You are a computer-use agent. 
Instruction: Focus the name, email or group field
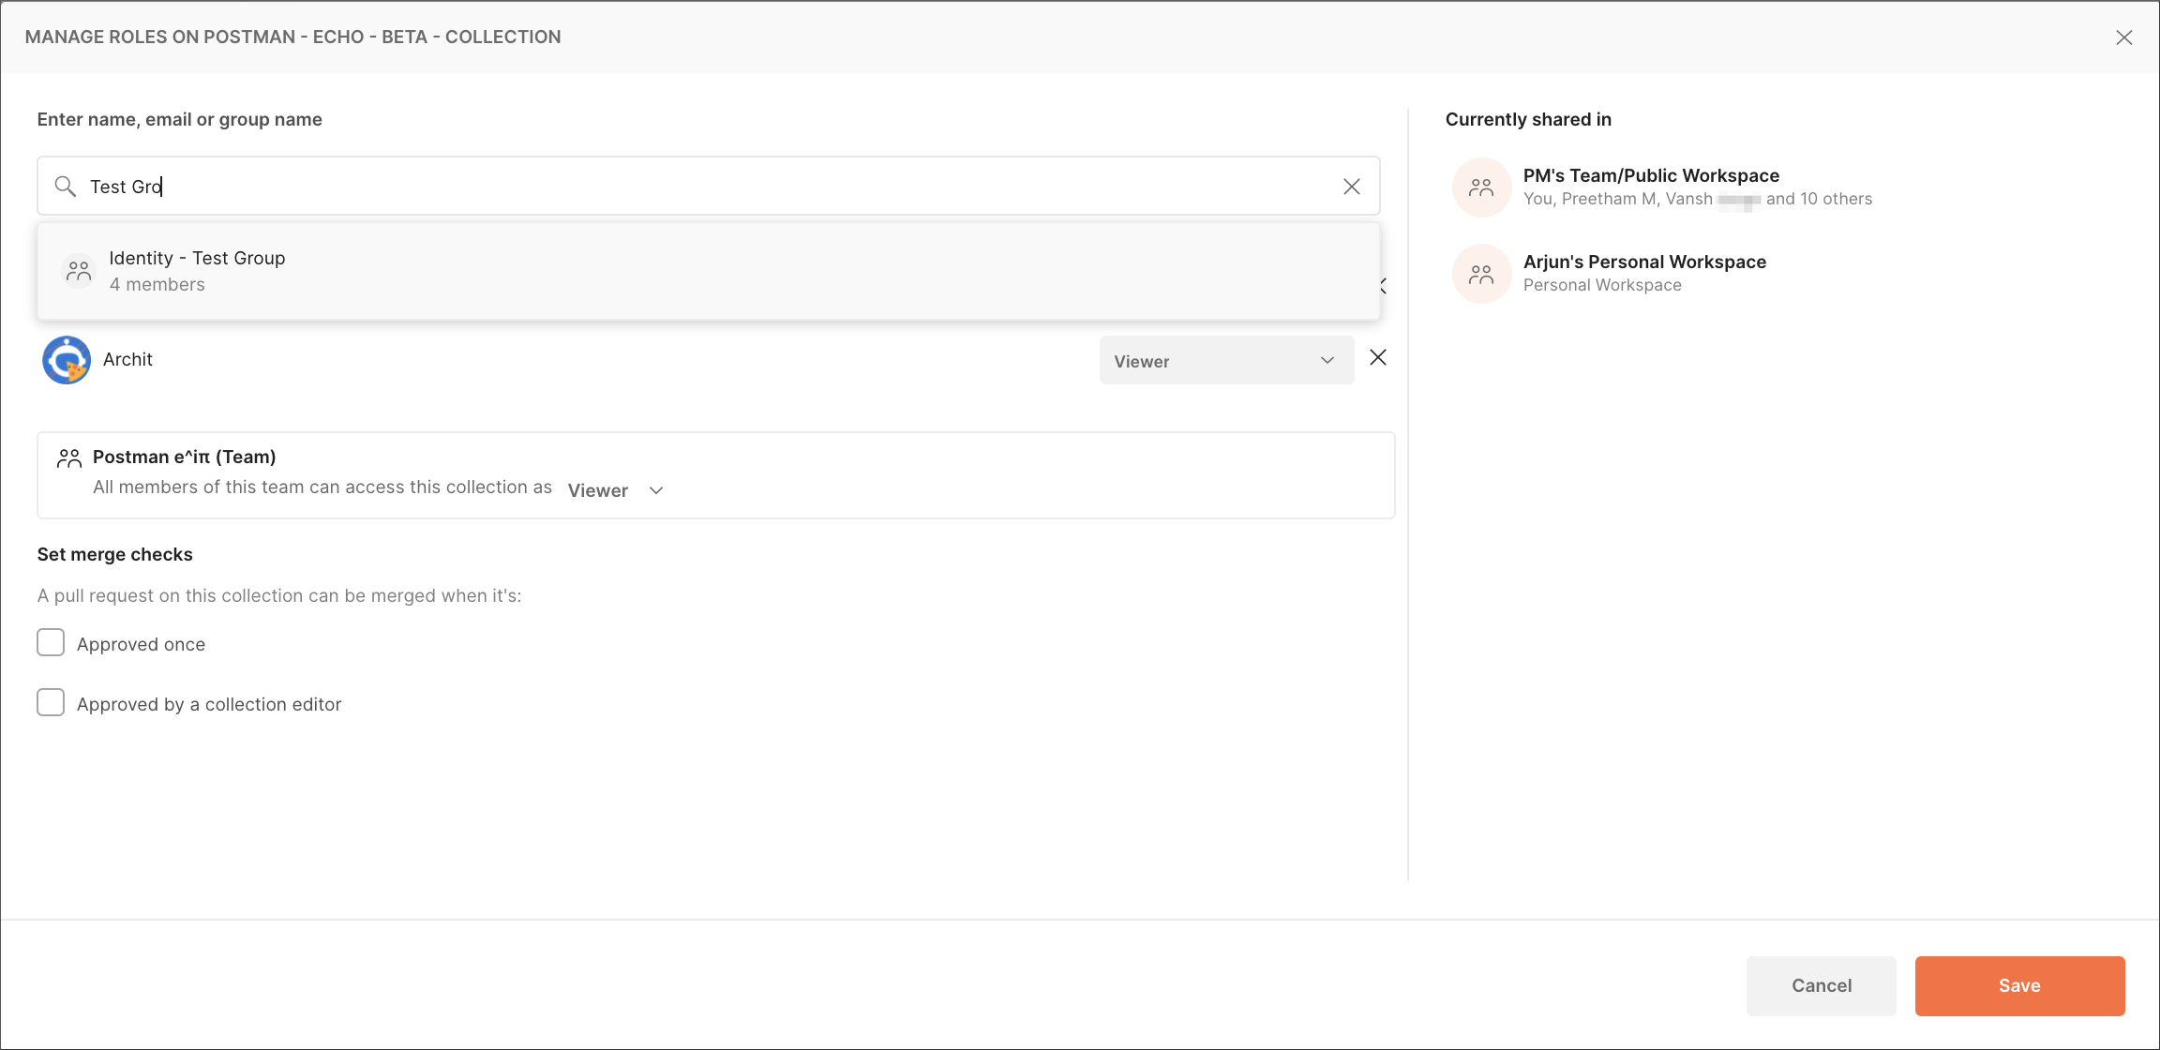pos(708,186)
